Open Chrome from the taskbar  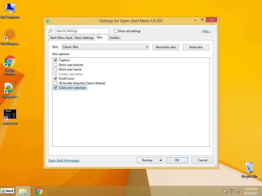click(x=39, y=191)
